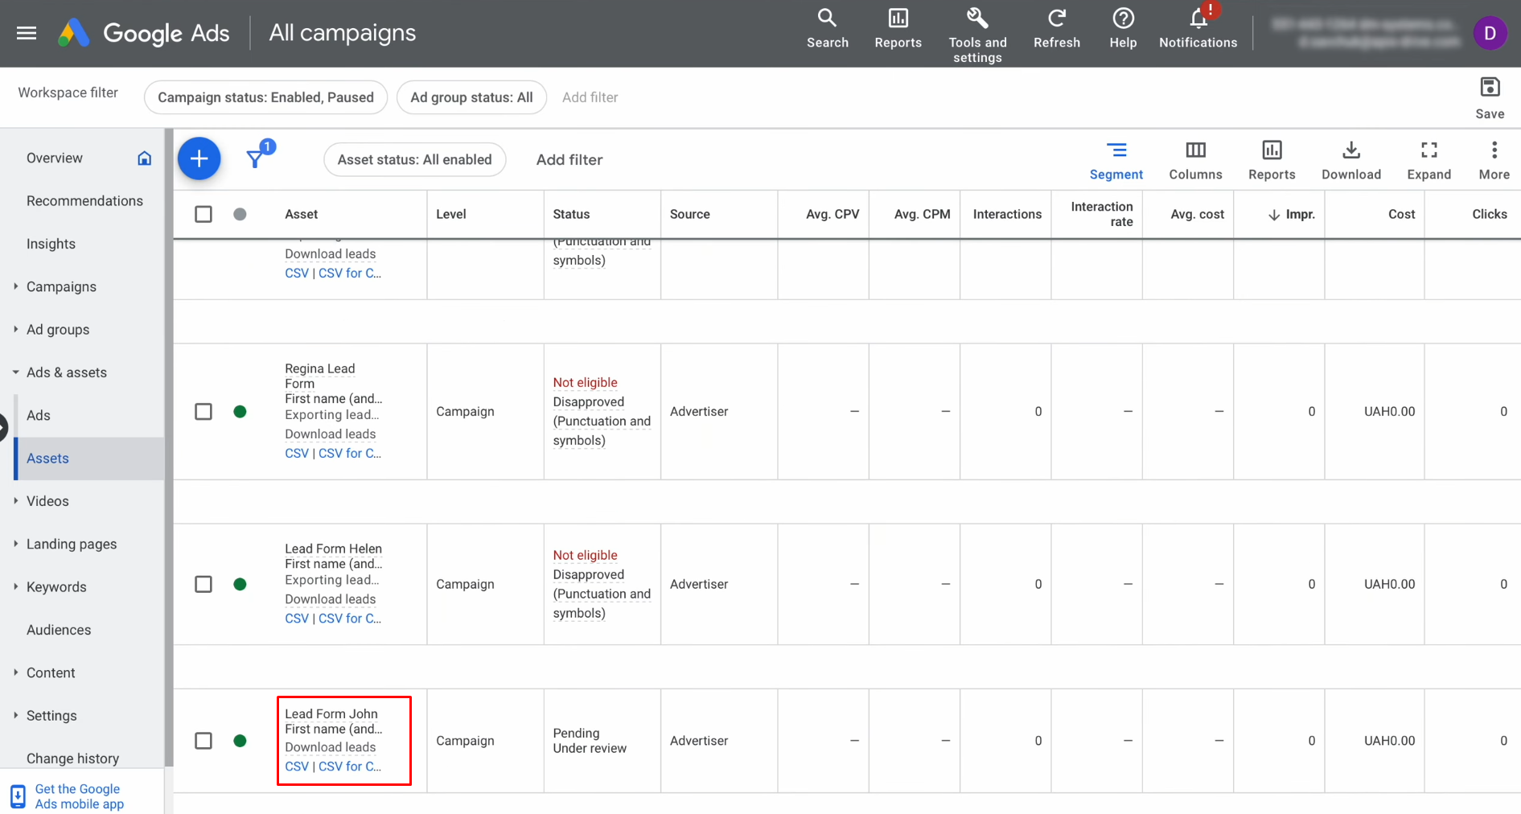Screen dimensions: 1521x814
Task: Download CSV for C… for Lead Form John
Action: pos(350,767)
